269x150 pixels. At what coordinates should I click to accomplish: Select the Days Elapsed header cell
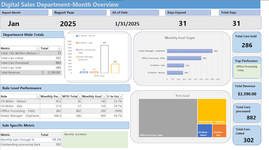coord(188,13)
